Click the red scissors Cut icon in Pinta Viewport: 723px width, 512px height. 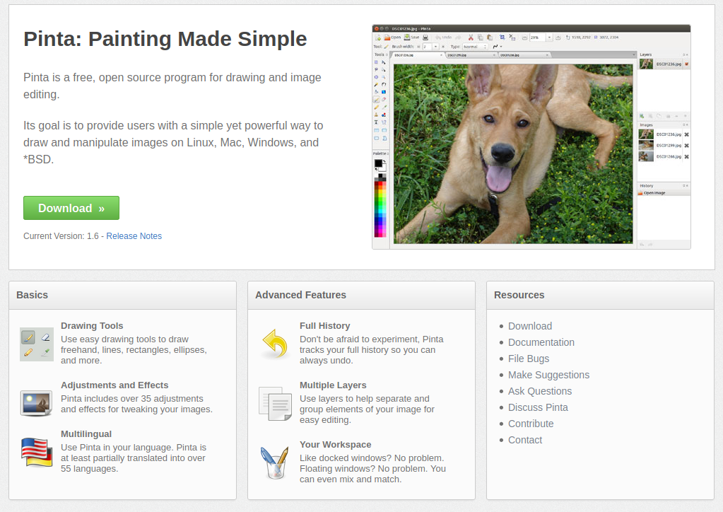point(471,37)
